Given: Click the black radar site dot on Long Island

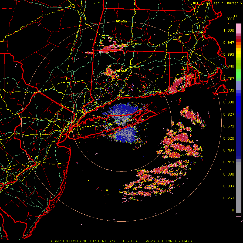Looking at the screenshot, I should point(122,121).
